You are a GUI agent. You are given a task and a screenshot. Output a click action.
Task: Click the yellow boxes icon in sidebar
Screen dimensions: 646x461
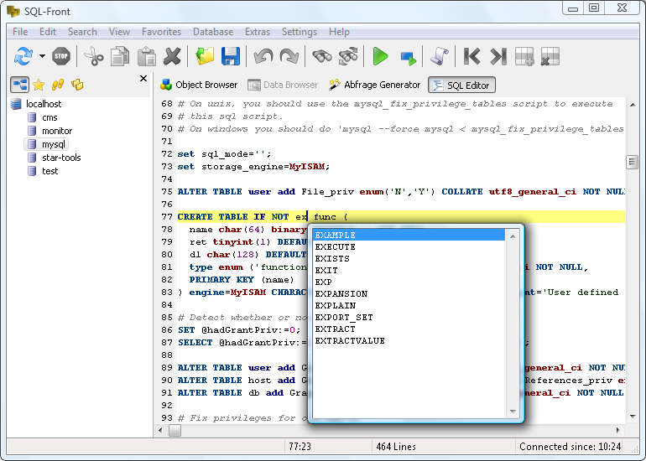point(77,85)
